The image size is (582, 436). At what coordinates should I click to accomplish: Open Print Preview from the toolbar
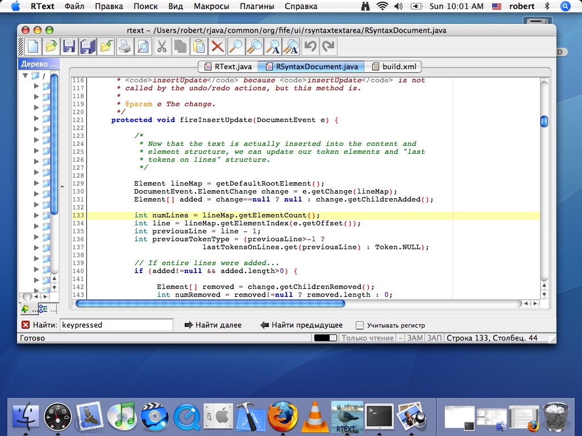[x=143, y=46]
